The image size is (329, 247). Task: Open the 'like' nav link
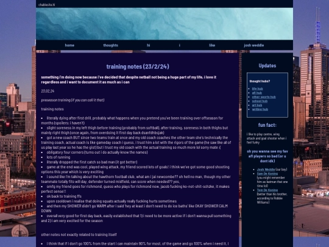tap(212, 45)
